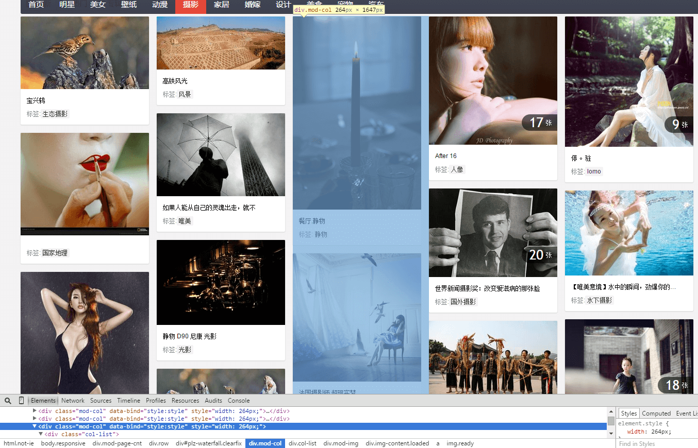Open the 高铁风光 hillside photo
Screen dimensions: 698x448
coord(221,43)
